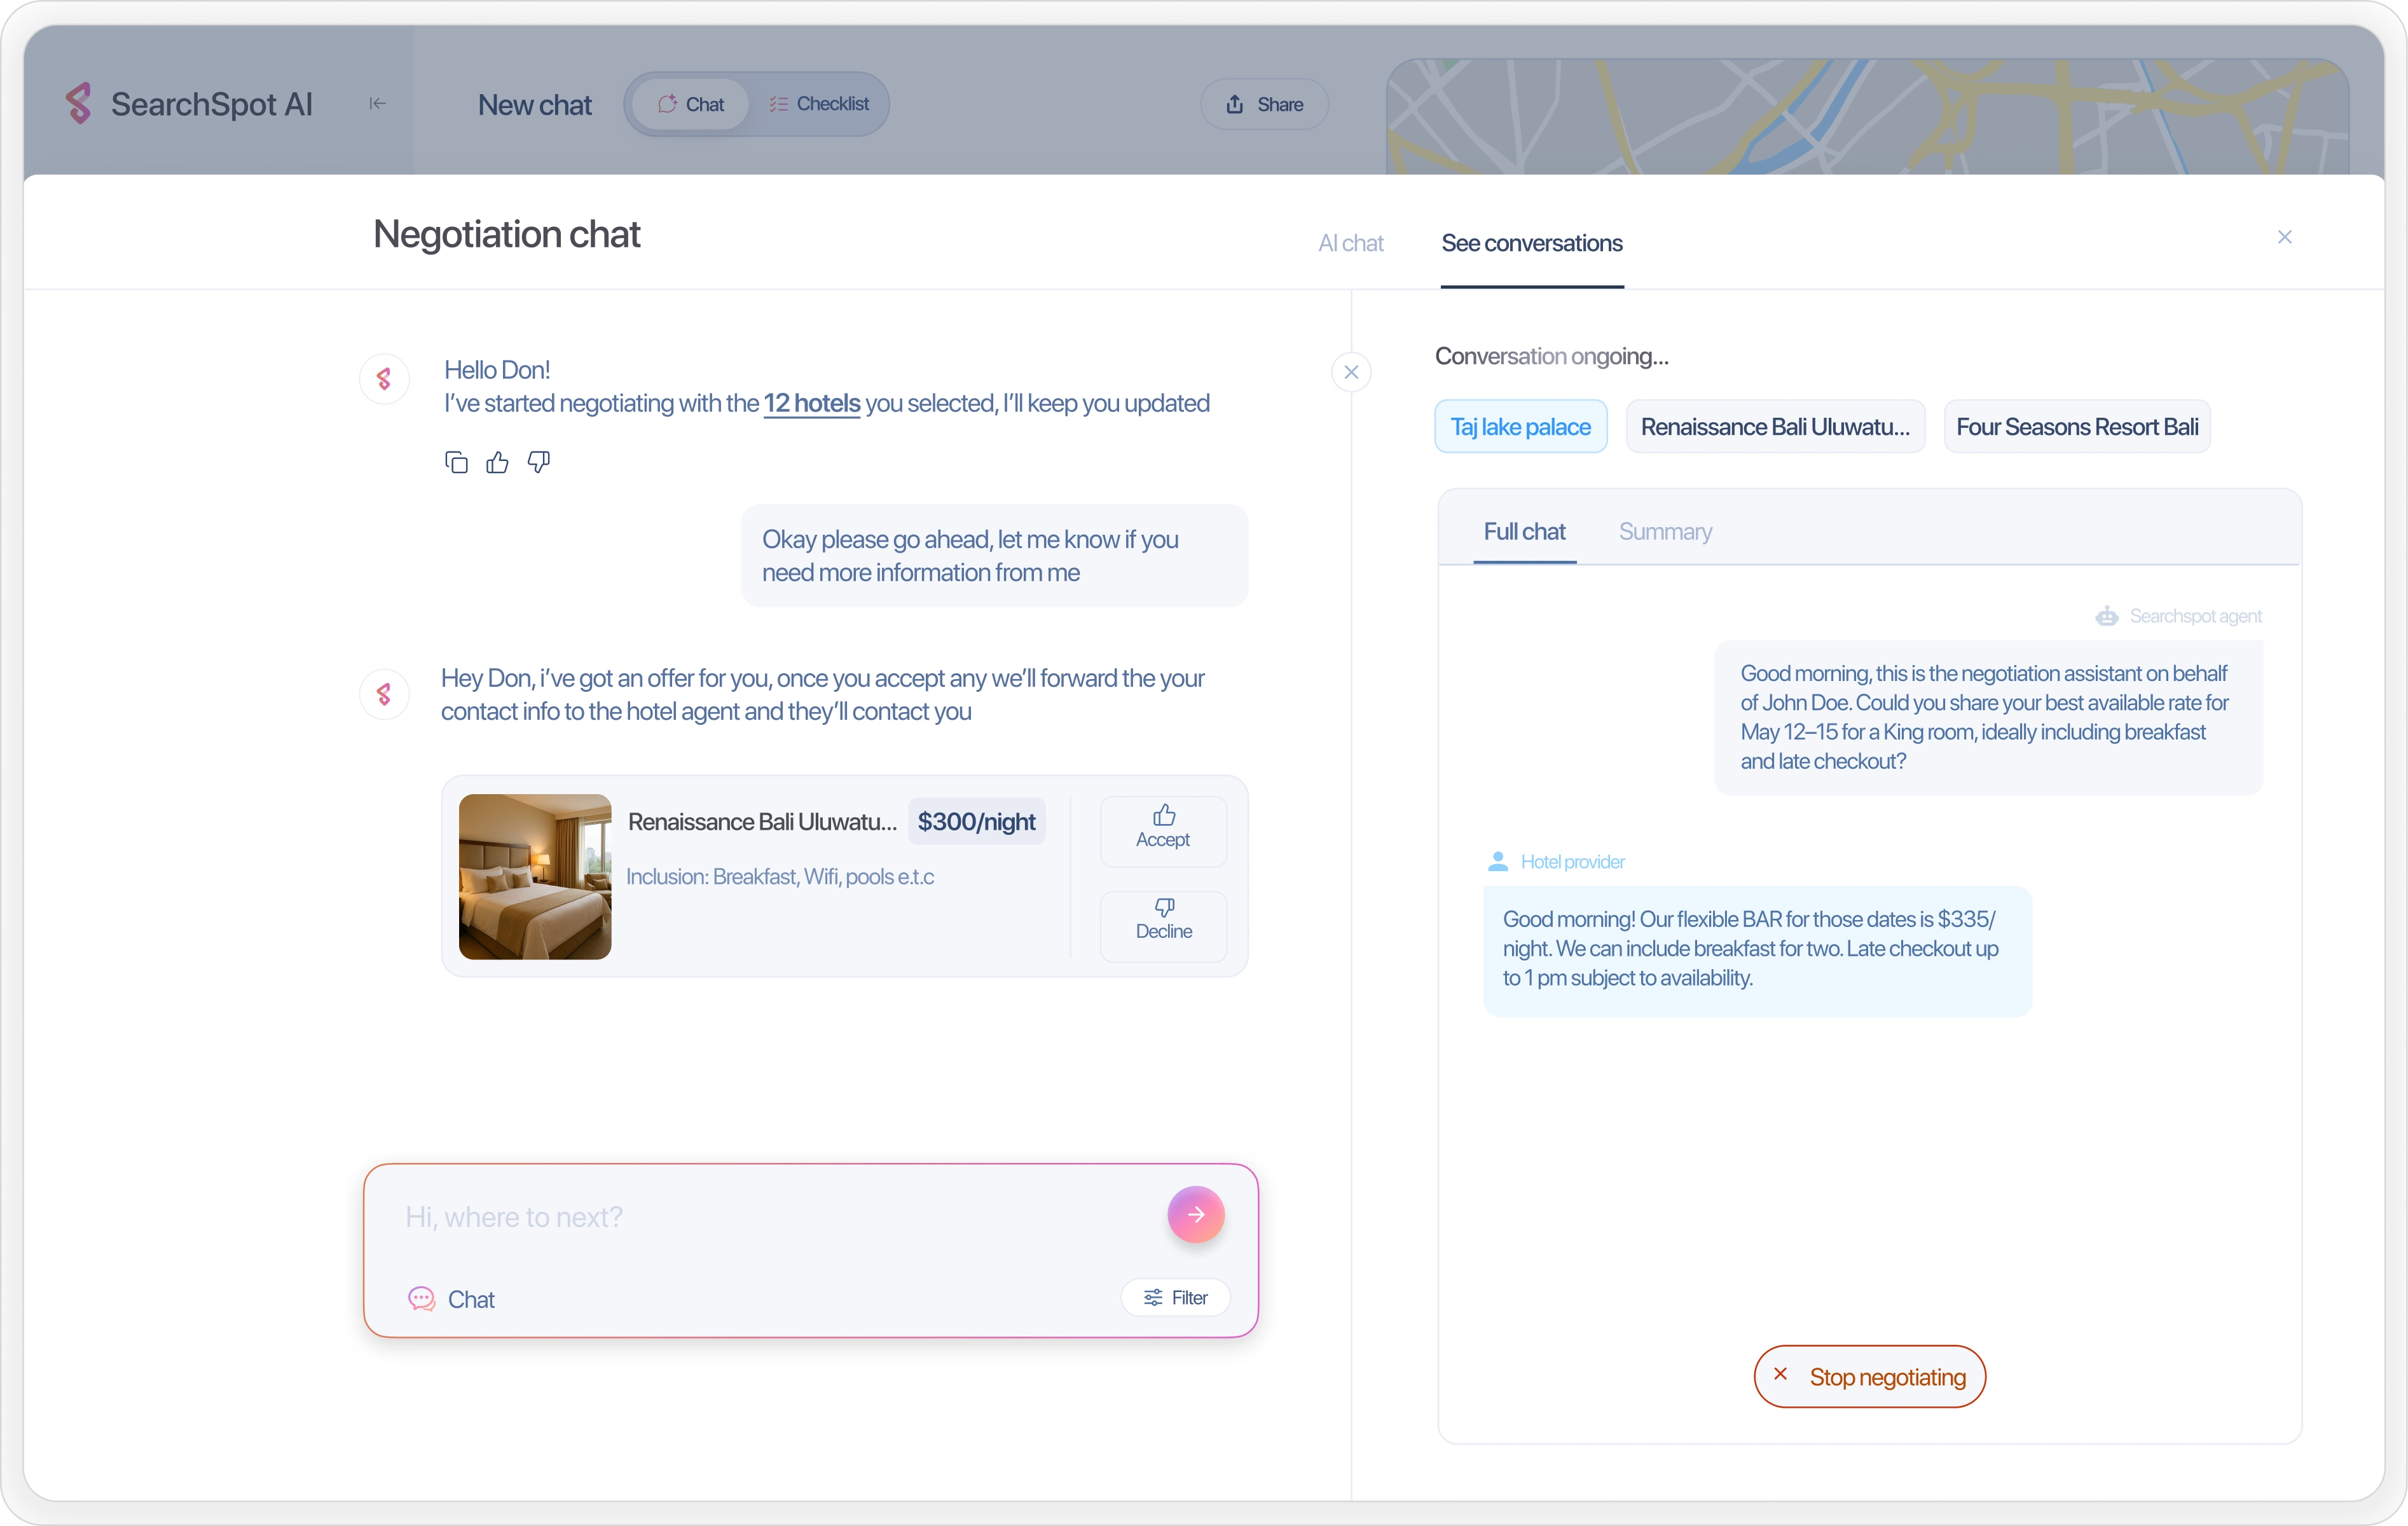Focus the 'Hi, where to next?' input
Screen dimensions: 2408x1526
tap(770, 1217)
